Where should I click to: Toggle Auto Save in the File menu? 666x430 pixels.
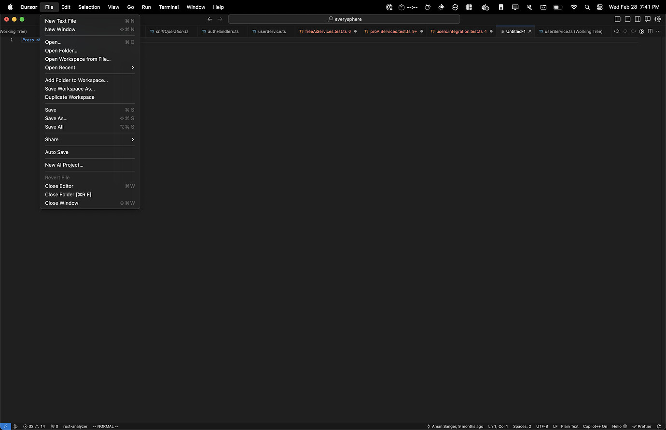coord(56,152)
